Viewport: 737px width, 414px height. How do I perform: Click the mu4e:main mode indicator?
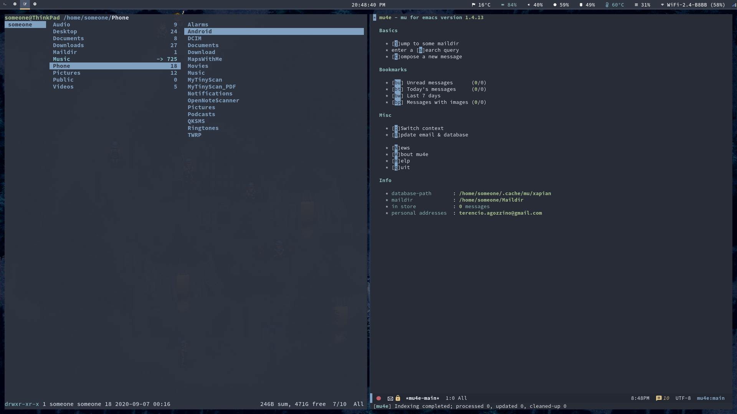[711, 398]
